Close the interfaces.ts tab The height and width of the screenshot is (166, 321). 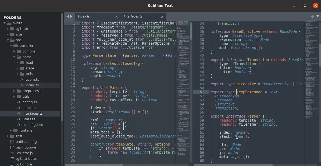click(x=162, y=17)
